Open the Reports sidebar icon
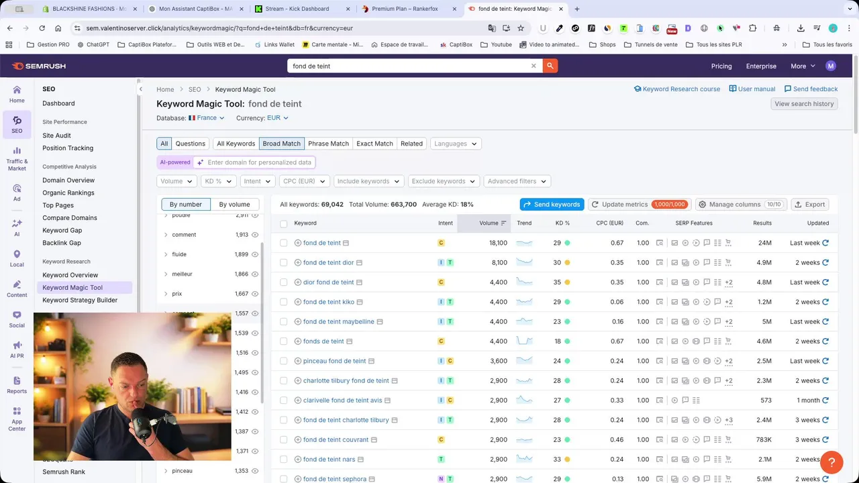Screen dimensions: 859x483 tap(17, 385)
